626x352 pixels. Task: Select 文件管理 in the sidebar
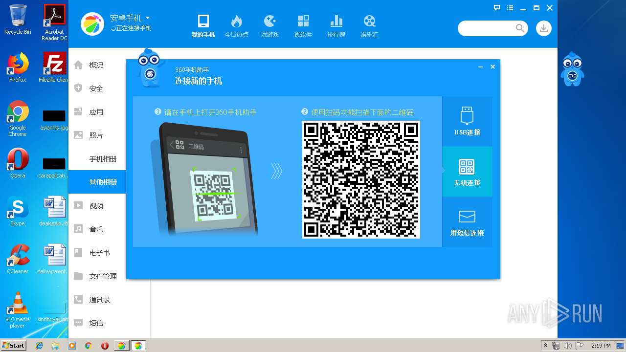click(97, 276)
